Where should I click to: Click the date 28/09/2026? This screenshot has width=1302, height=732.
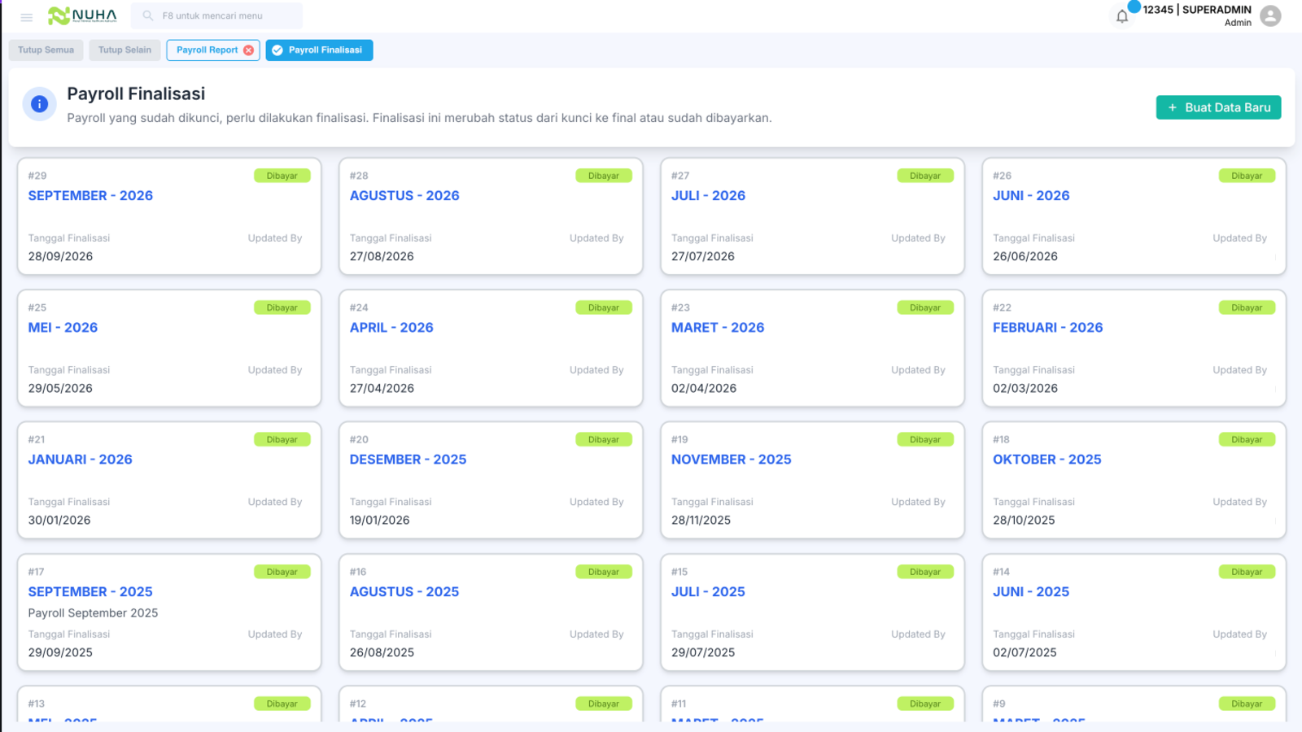(x=60, y=256)
